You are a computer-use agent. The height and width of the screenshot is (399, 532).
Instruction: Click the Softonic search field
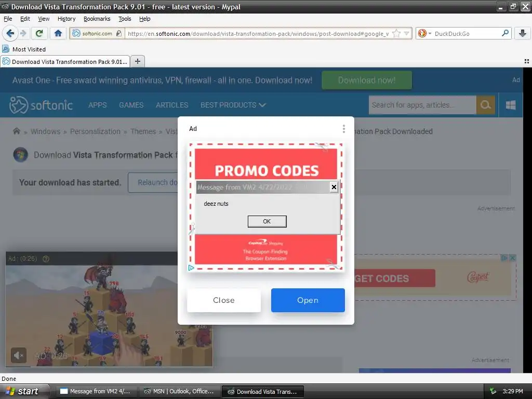(422, 105)
